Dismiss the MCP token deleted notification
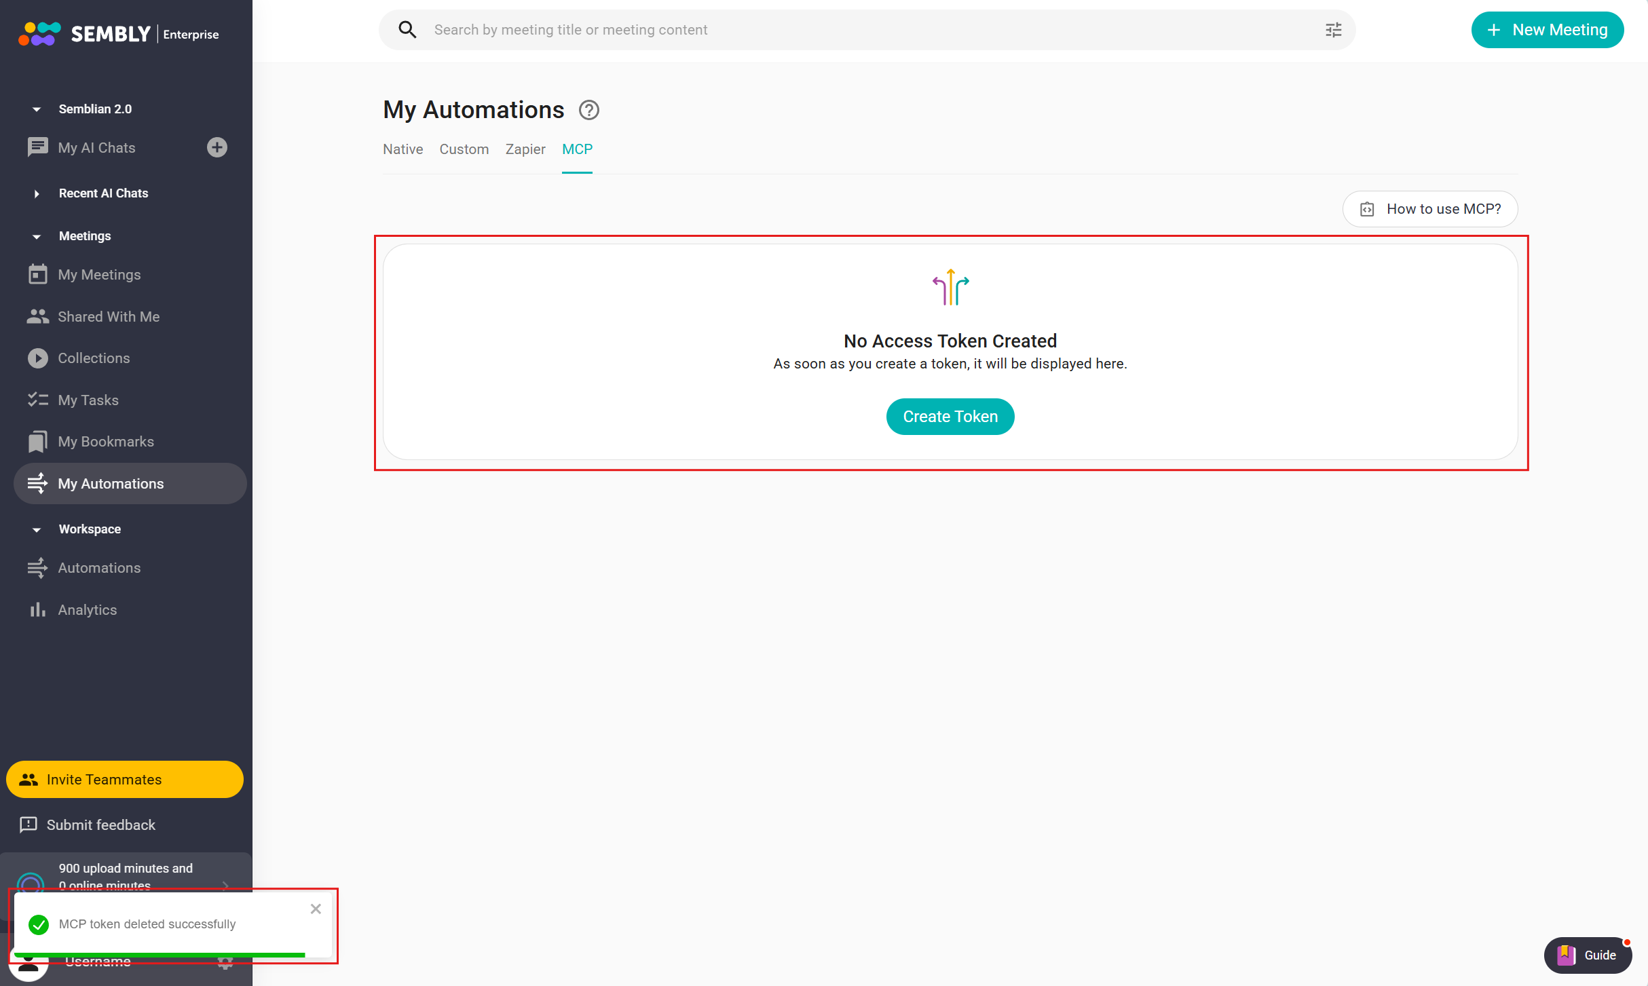The width and height of the screenshot is (1648, 986). coord(316,909)
